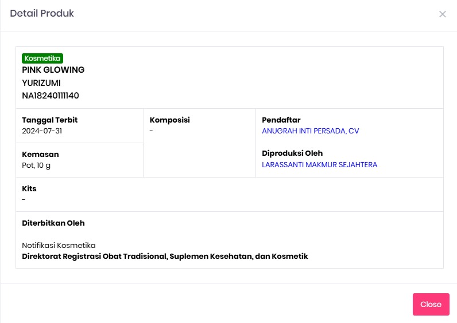
Task: Open the LARASSANTI MAKMUR SEJAHTERA link
Action: (319, 164)
